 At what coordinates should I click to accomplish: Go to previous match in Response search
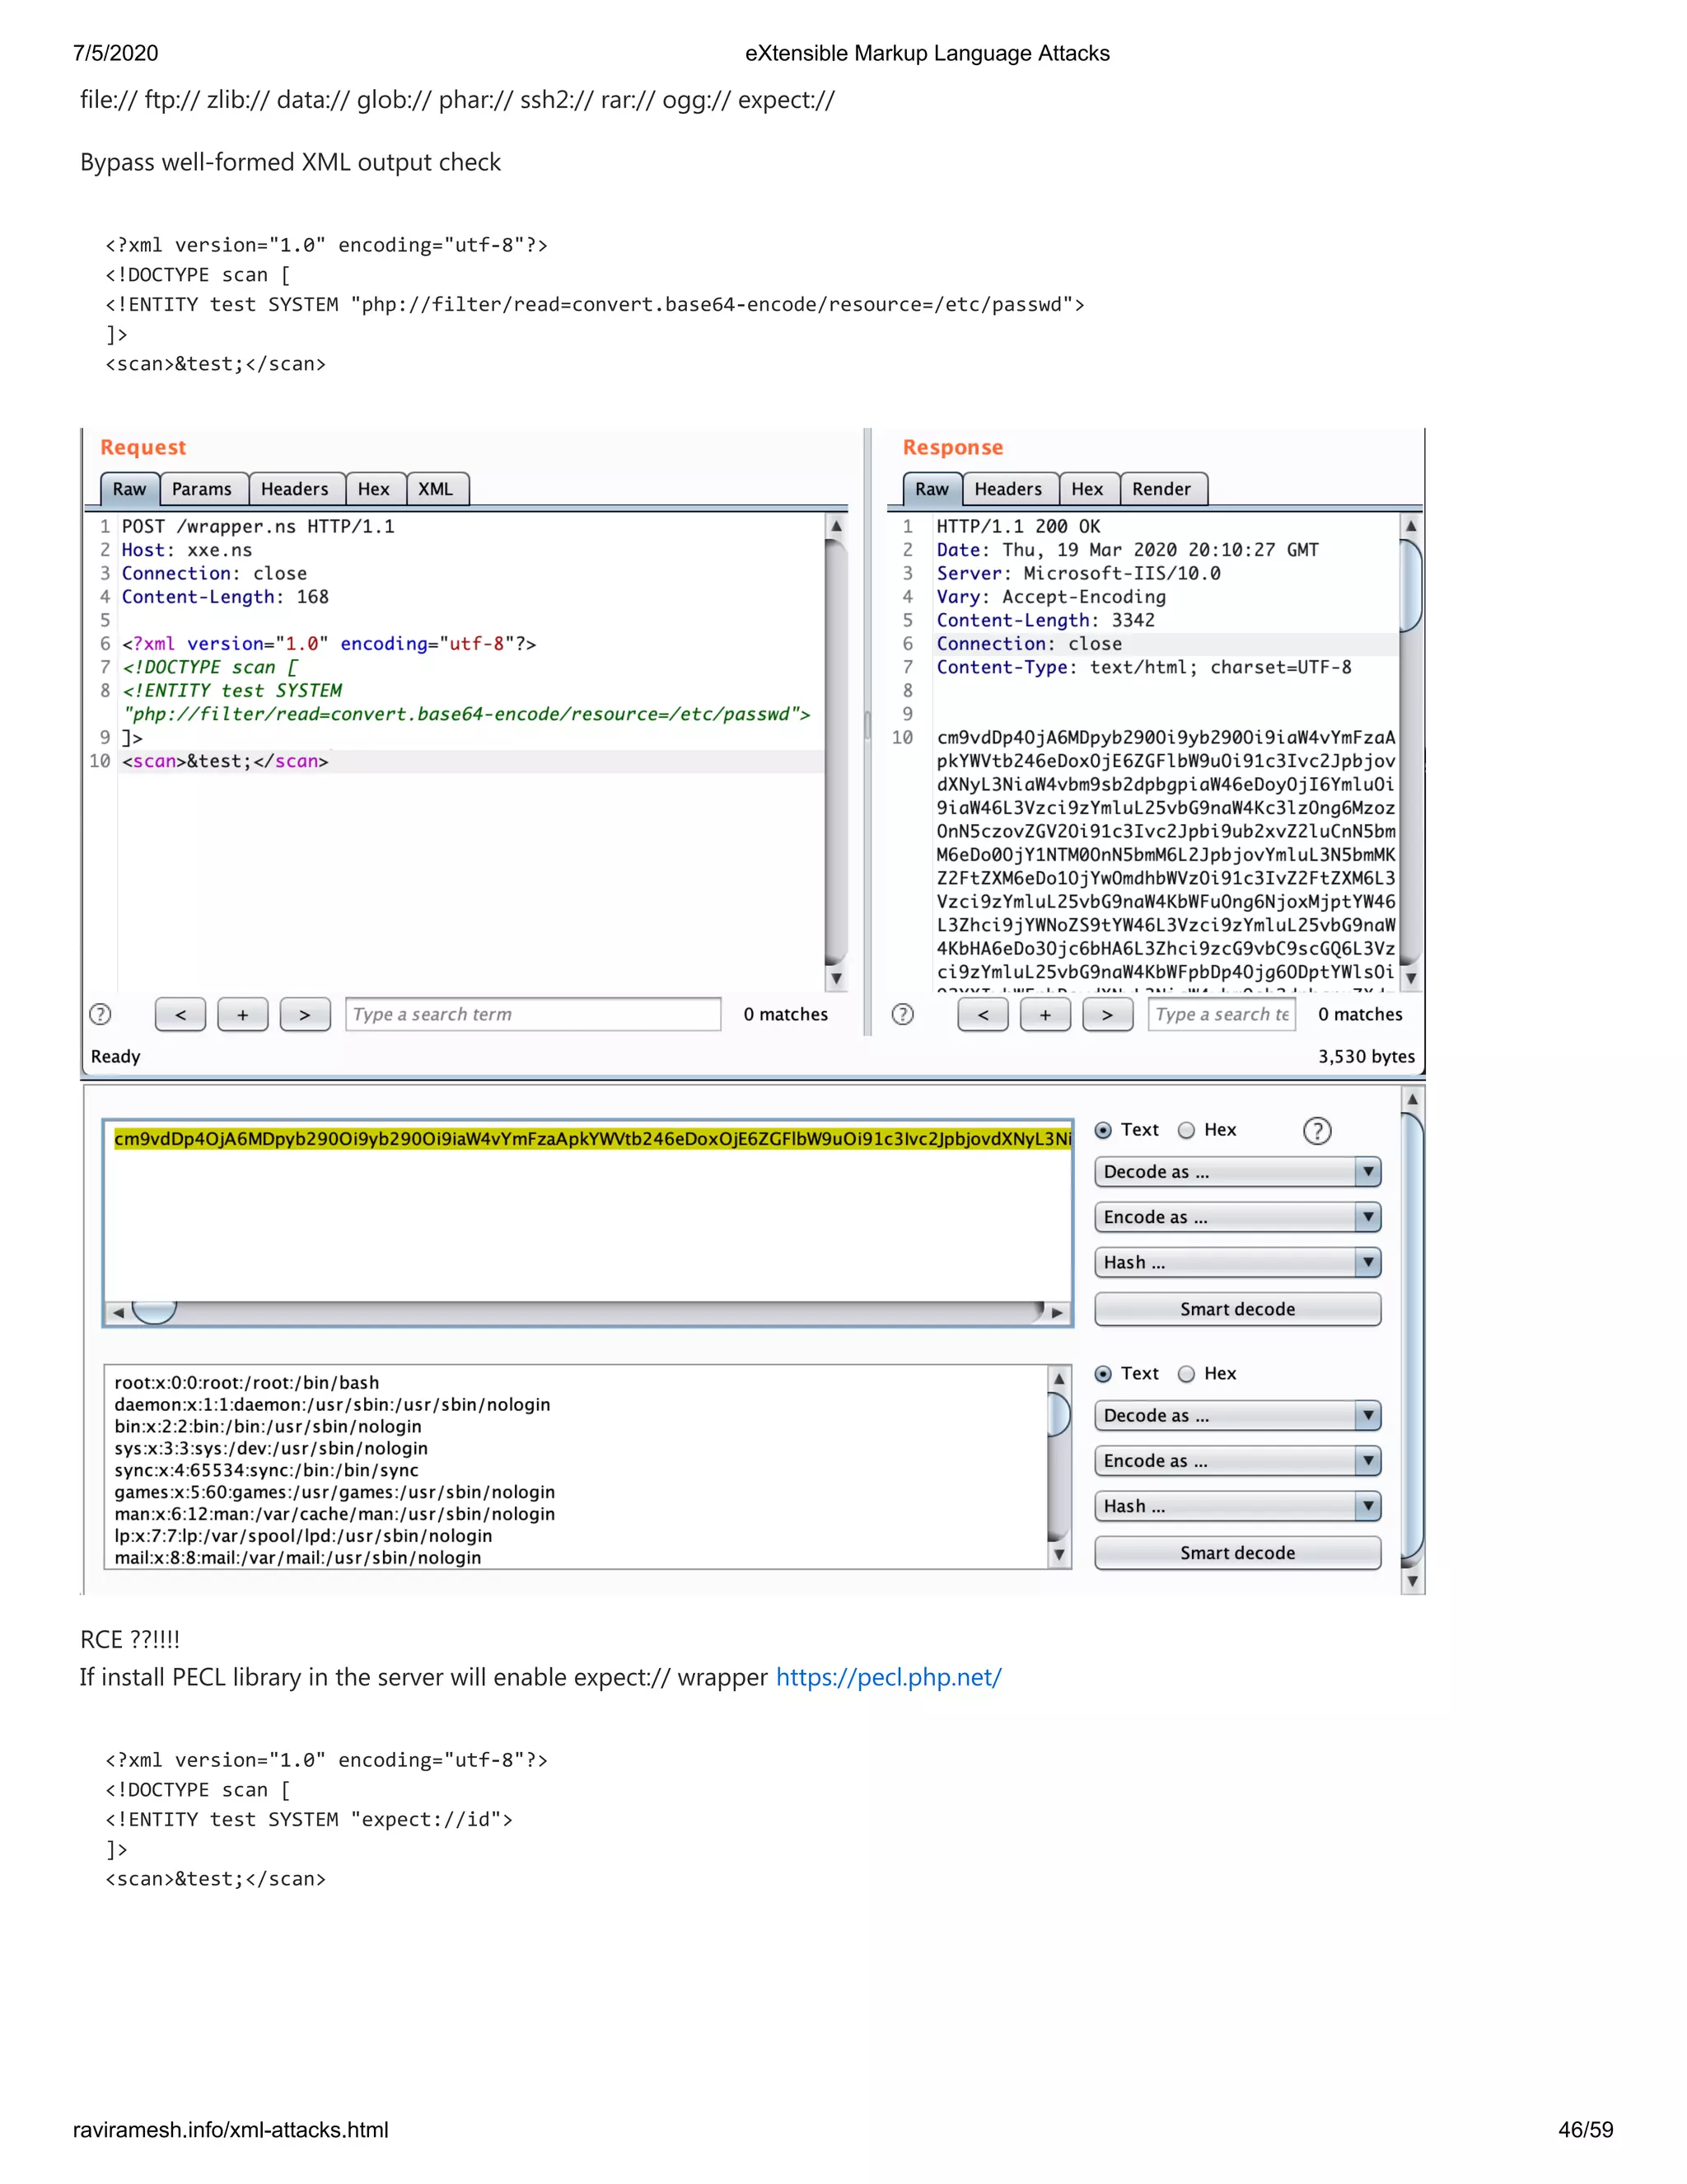(984, 1014)
